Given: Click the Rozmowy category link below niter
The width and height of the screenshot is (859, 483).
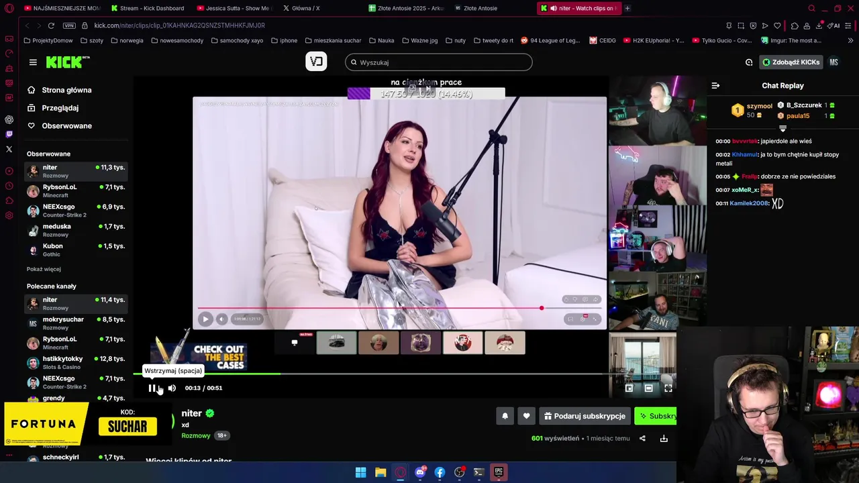Looking at the screenshot, I should 196,435.
